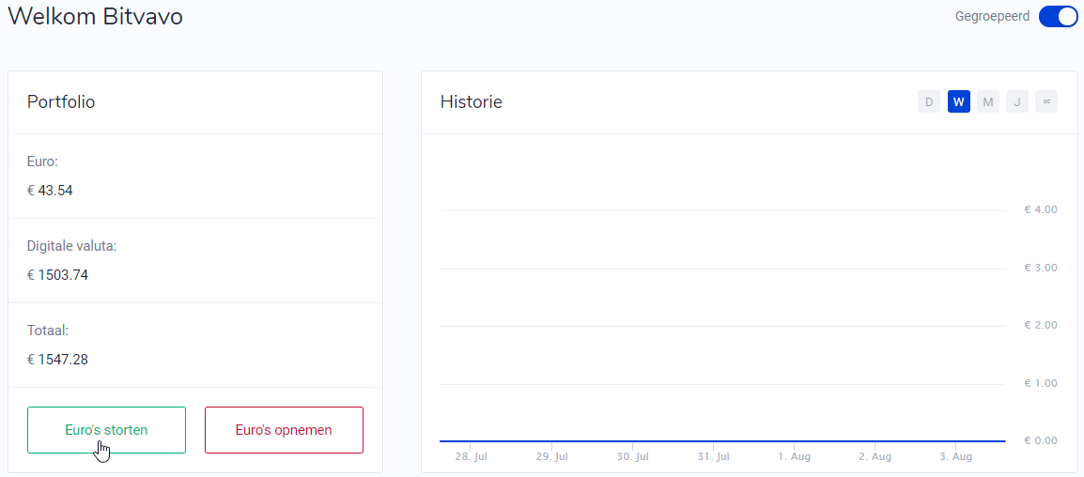Click the Euro's opnemen button
The width and height of the screenshot is (1084, 477).
tap(284, 430)
